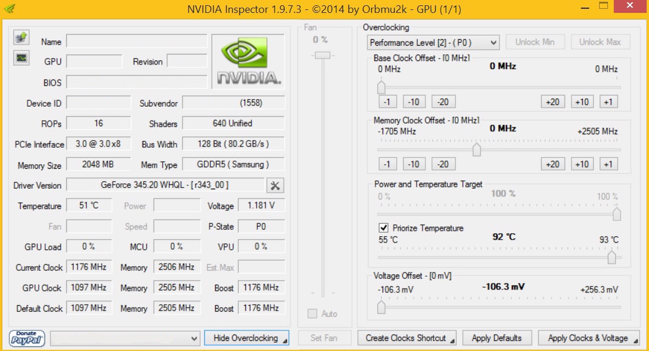Click the GPU field
649x351 pixels.
[x=94, y=61]
